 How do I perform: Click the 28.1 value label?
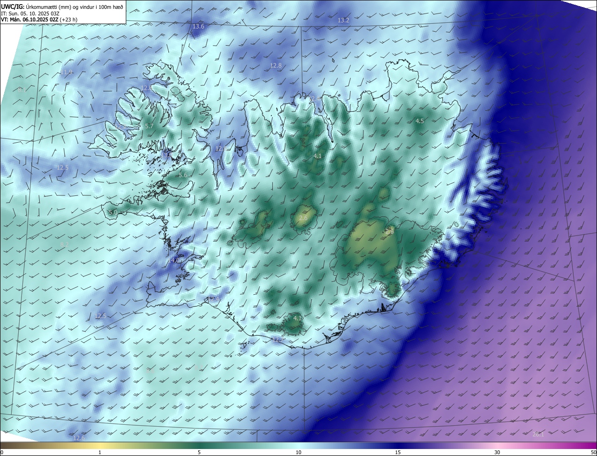click(x=538, y=434)
